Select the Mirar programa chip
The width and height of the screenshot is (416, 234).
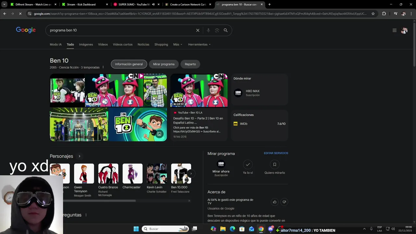[164, 64]
